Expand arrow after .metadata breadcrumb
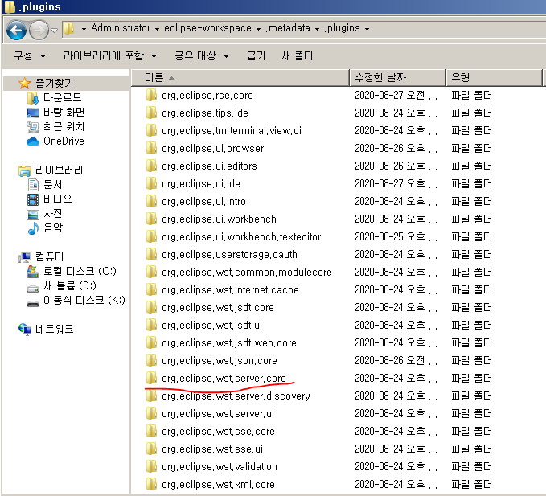Screen dimensions: 546x496 (x=317, y=29)
